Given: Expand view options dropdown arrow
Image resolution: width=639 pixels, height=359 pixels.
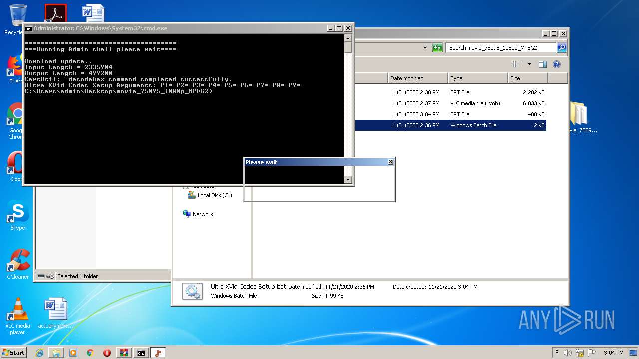Looking at the screenshot, I should pyautogui.click(x=529, y=64).
